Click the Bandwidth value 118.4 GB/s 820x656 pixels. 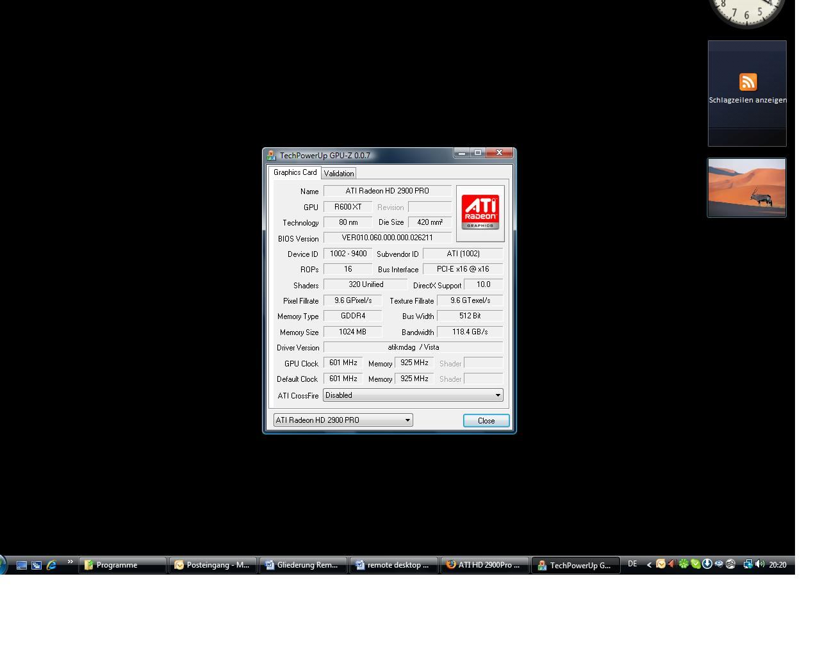point(470,332)
